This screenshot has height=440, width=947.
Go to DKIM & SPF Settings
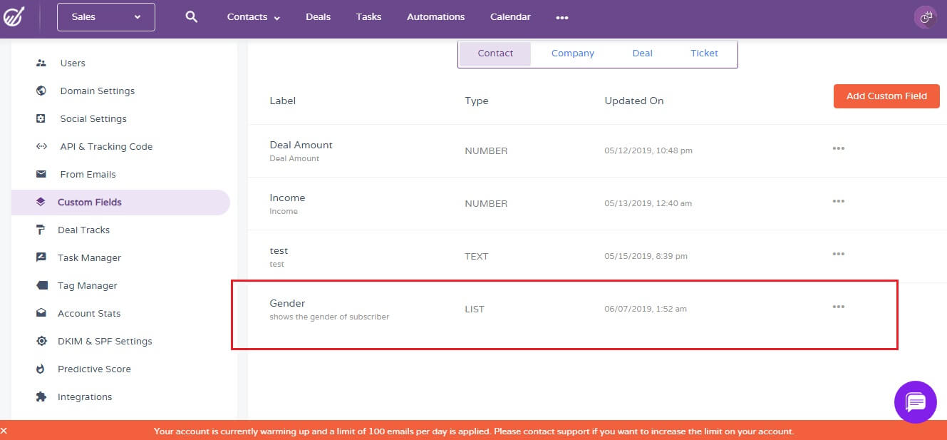pos(104,341)
